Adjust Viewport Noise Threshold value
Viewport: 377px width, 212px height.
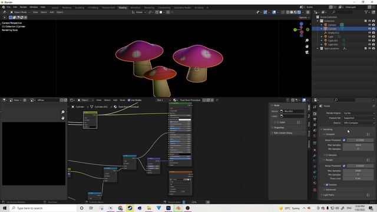360,140
